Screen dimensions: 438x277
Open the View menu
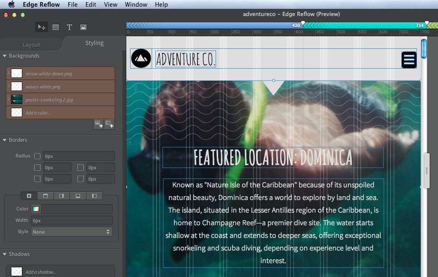111,5
